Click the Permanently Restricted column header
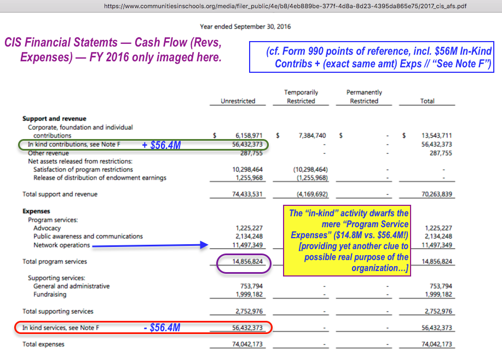Image resolution: width=502 pixels, height=357 pixels. (x=363, y=97)
